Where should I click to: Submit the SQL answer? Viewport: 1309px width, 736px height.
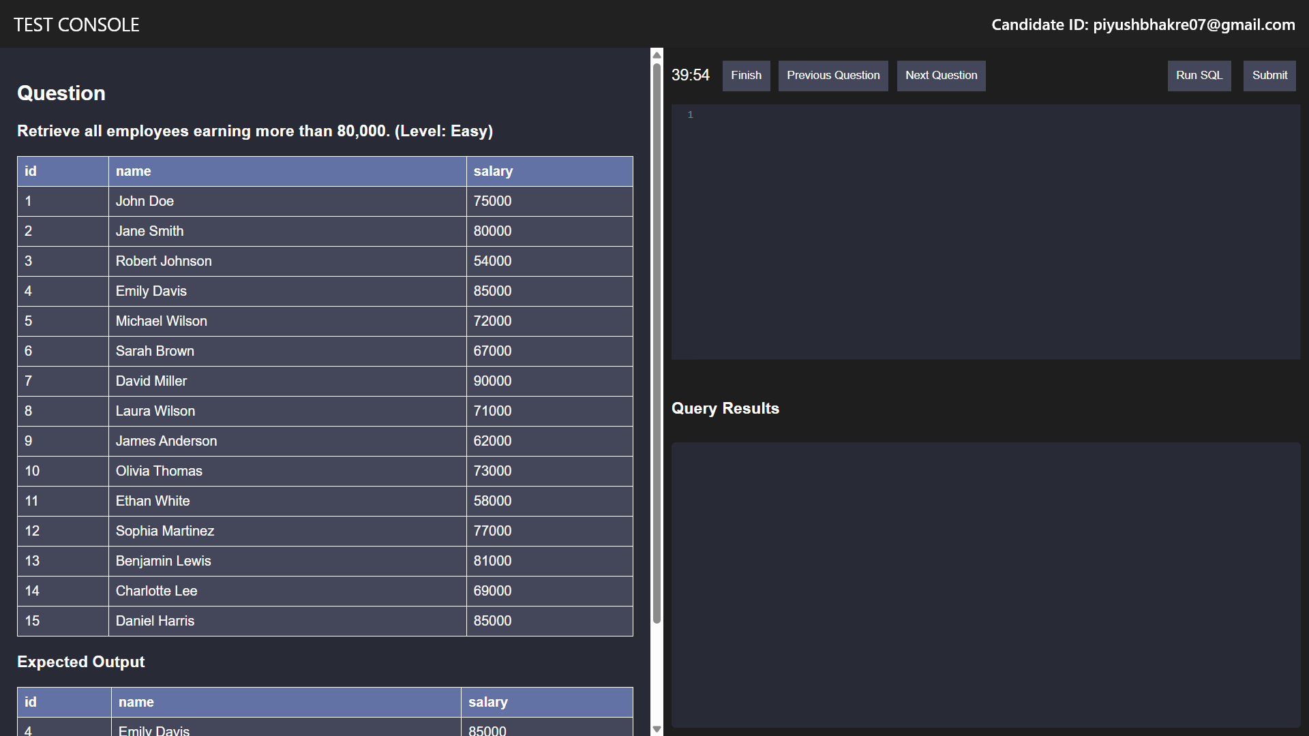(x=1269, y=76)
